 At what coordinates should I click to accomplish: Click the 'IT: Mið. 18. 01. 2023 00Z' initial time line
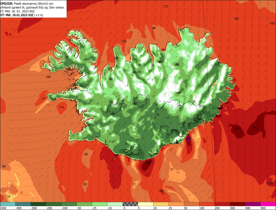(x=17, y=11)
